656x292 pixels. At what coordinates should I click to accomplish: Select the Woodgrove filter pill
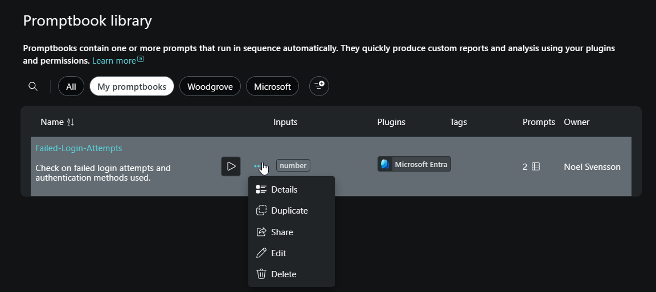[210, 86]
